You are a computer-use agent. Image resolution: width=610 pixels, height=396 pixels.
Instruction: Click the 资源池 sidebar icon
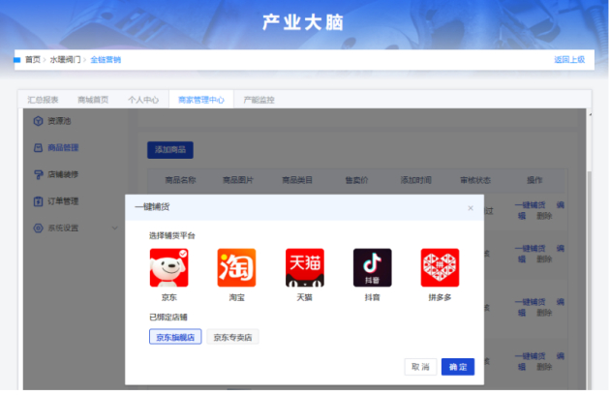38,121
